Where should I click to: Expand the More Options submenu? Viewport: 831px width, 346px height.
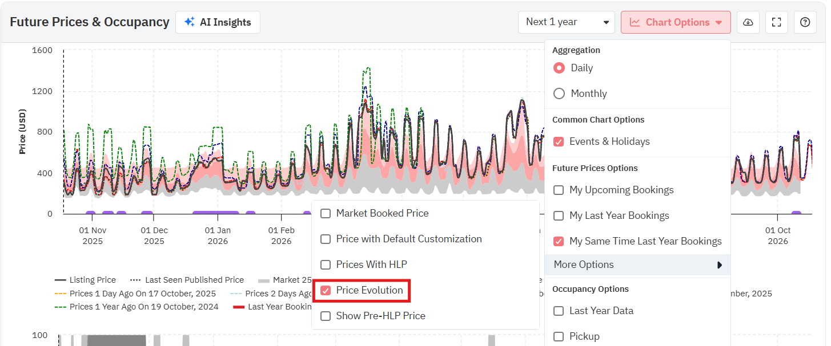pos(637,264)
